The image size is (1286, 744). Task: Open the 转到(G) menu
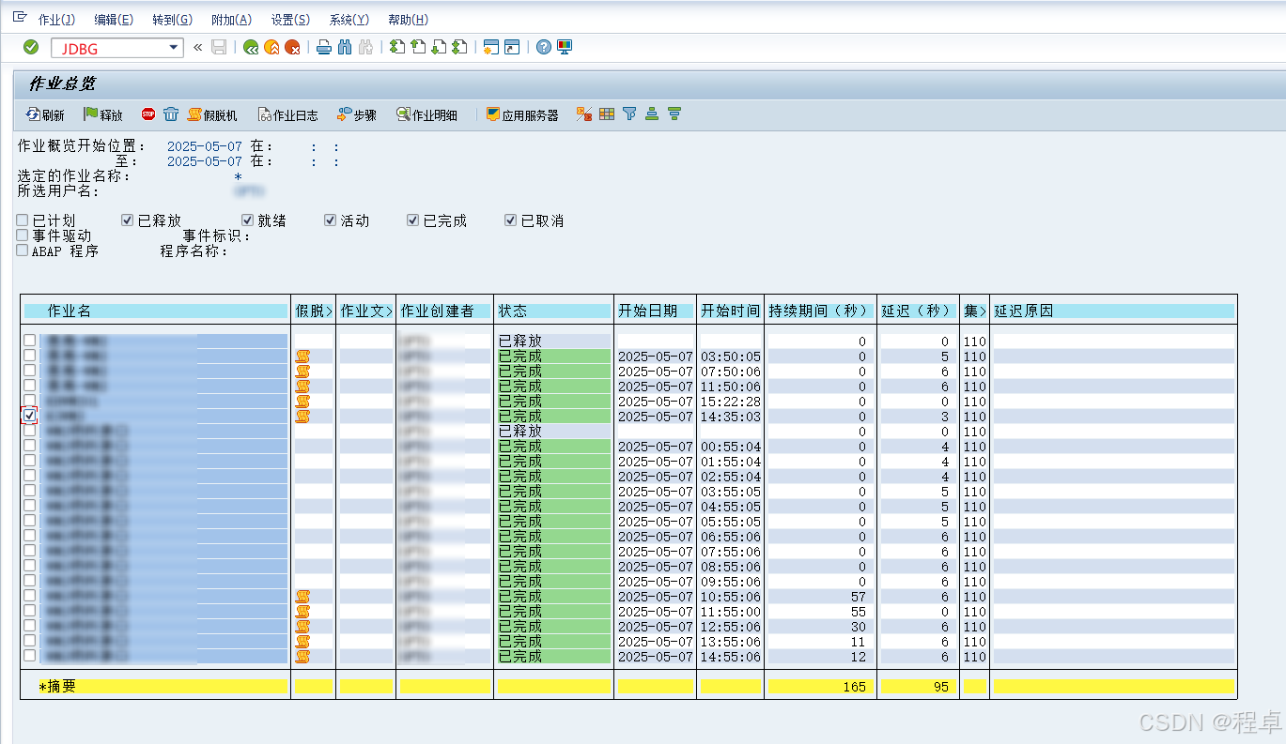tap(172, 20)
